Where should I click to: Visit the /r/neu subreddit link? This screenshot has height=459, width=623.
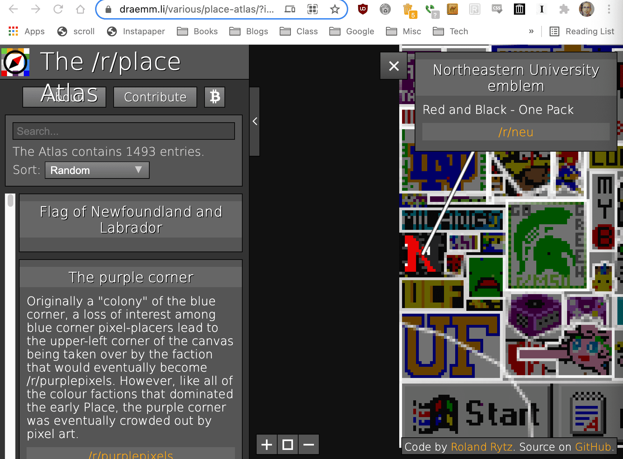point(515,132)
